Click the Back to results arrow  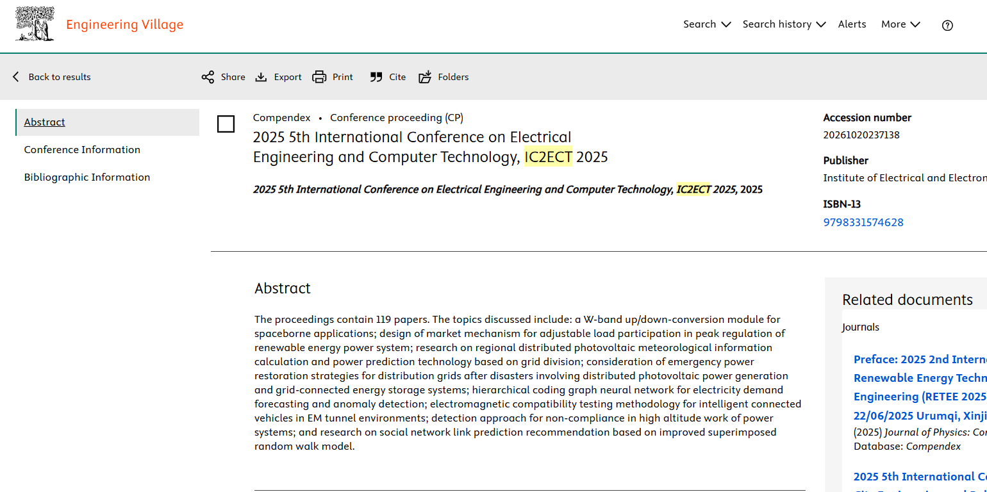coord(16,77)
